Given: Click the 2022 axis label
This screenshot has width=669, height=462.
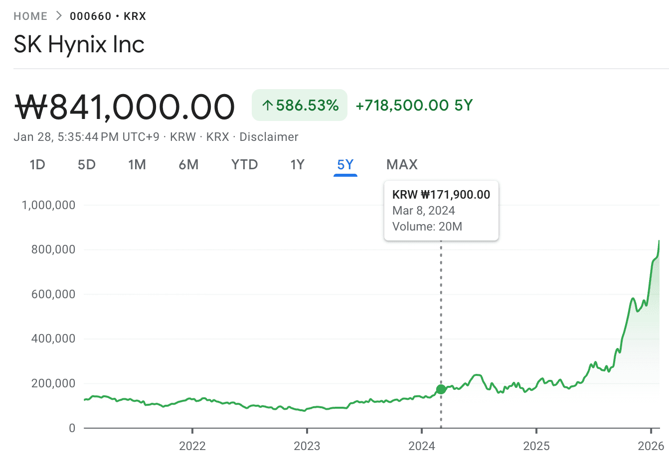Looking at the screenshot, I should (192, 446).
